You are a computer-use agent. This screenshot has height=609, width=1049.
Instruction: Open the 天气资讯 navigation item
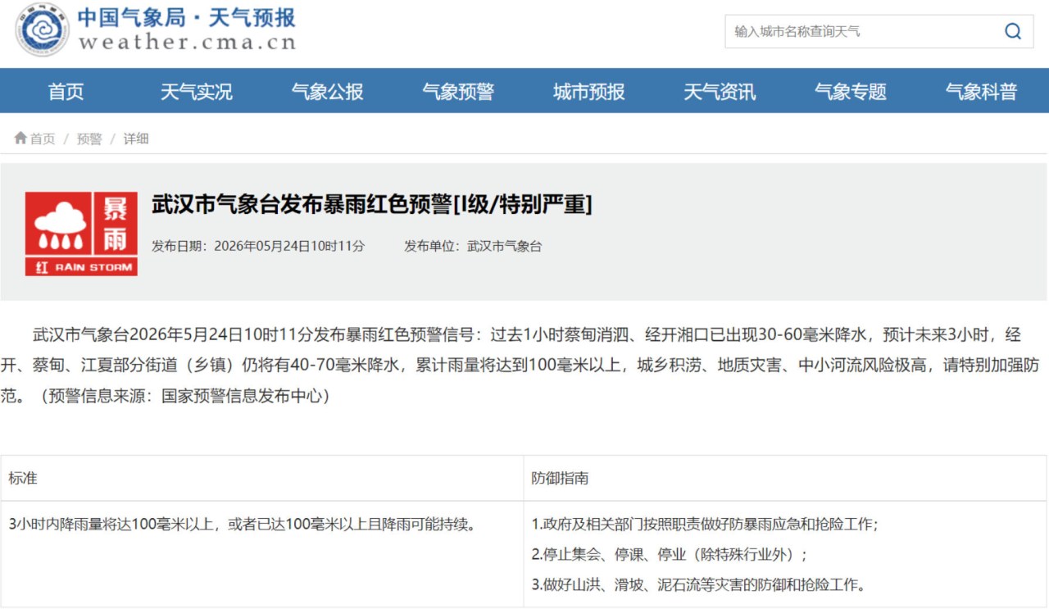click(720, 92)
